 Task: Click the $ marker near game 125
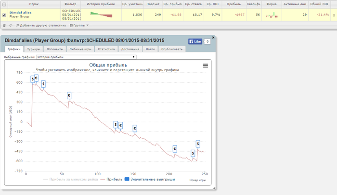point(116,125)
